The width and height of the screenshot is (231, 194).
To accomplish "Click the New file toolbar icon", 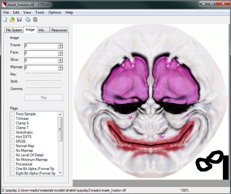I will pyautogui.click(x=5, y=19).
